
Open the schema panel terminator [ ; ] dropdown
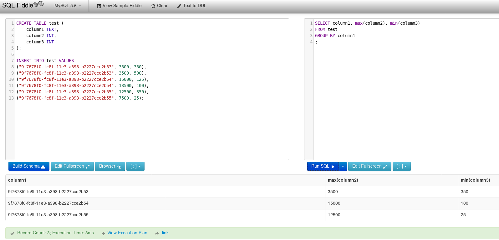coord(135,166)
